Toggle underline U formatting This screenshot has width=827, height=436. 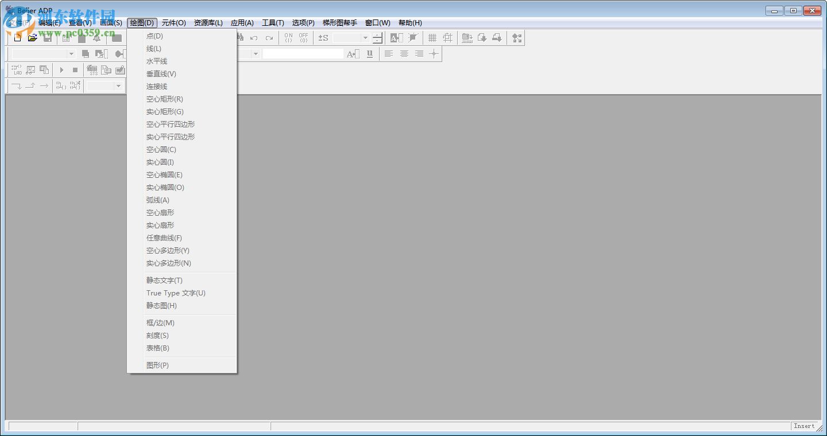pos(370,54)
